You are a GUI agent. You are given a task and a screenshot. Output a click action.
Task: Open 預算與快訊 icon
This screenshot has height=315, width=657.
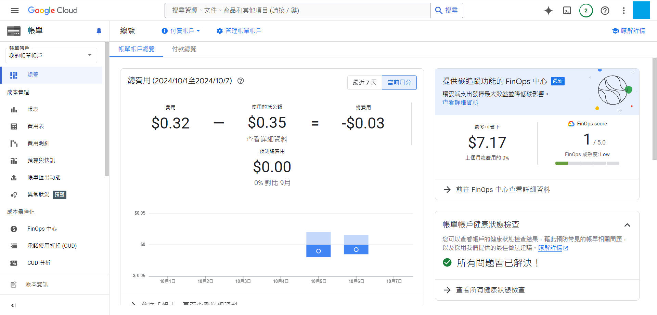14,161
